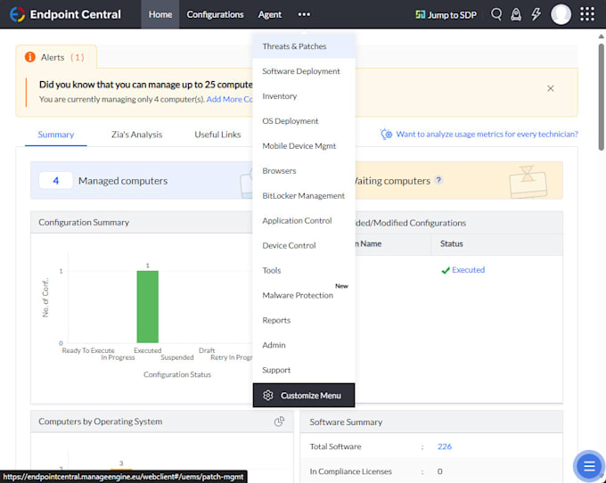The width and height of the screenshot is (606, 483).
Task: Select Threats & Patches from menu
Action: (x=304, y=46)
